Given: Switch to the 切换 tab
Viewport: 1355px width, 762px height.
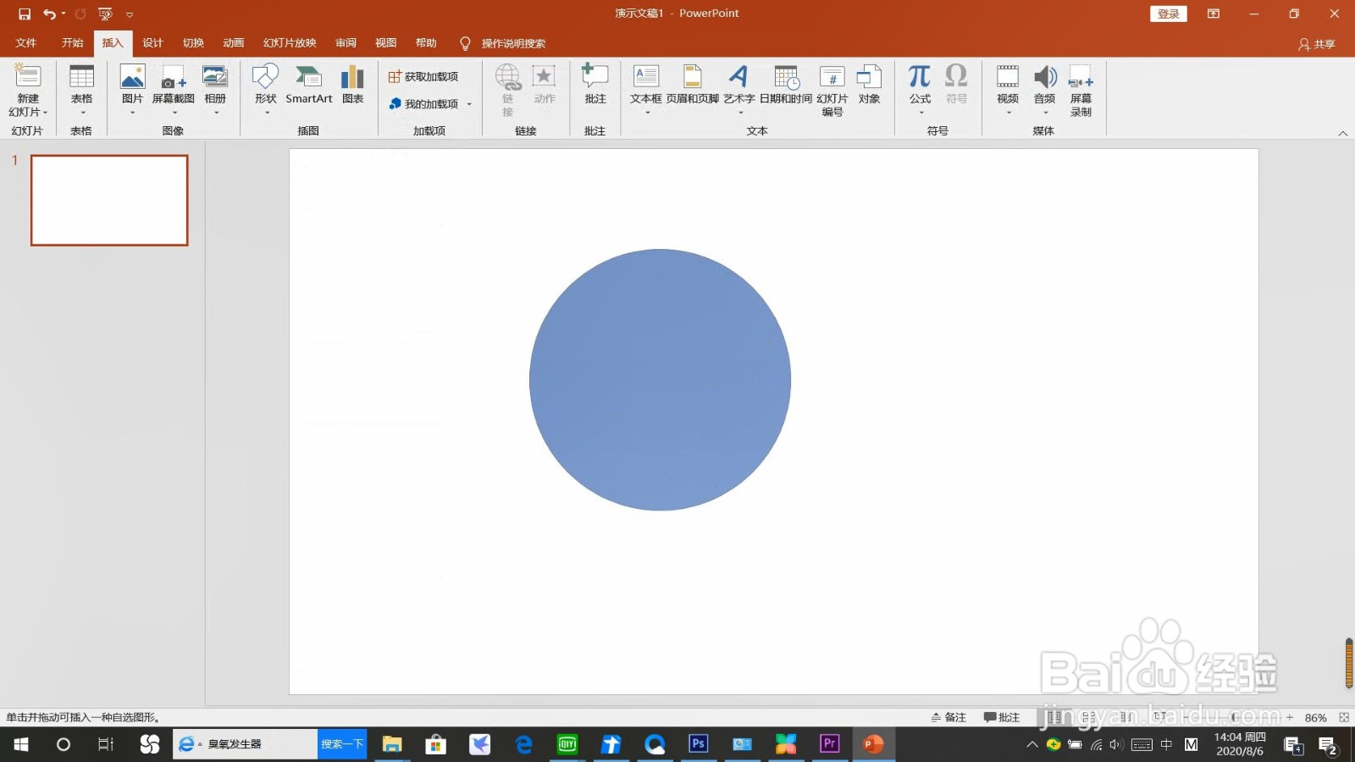Looking at the screenshot, I should click(x=193, y=43).
